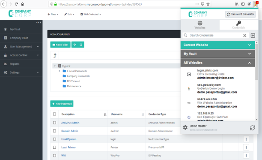Select the users.wix.com credential entry

click(218, 103)
